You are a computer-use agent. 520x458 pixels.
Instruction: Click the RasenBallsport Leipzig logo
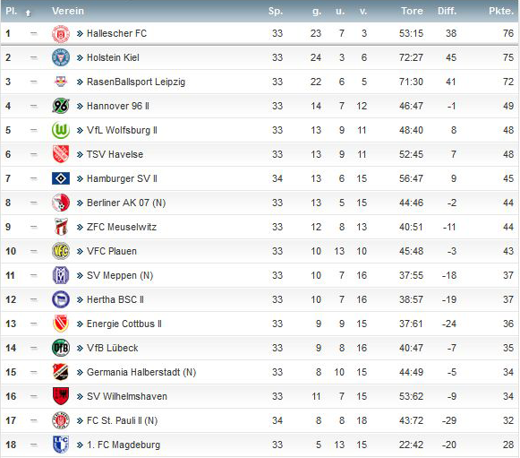(x=61, y=82)
